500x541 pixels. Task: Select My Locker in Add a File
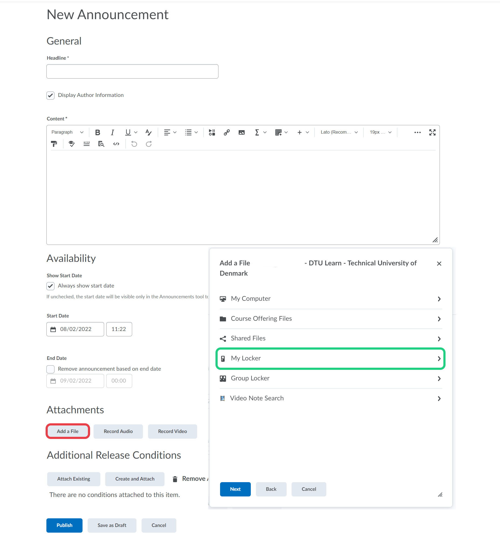(x=330, y=359)
